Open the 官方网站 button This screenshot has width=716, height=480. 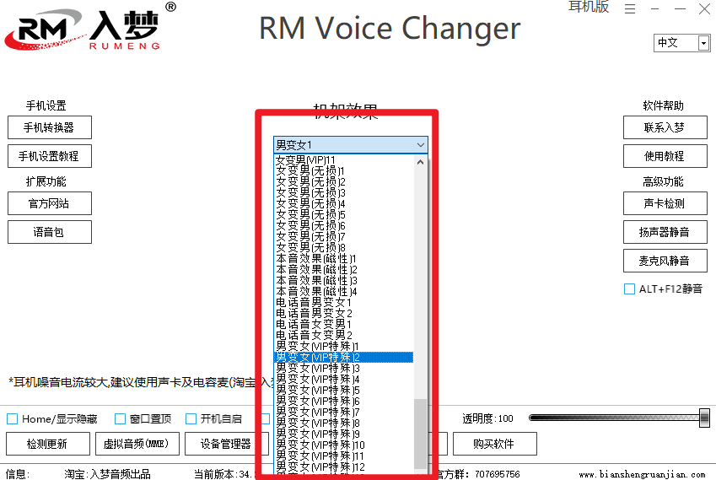click(x=49, y=203)
